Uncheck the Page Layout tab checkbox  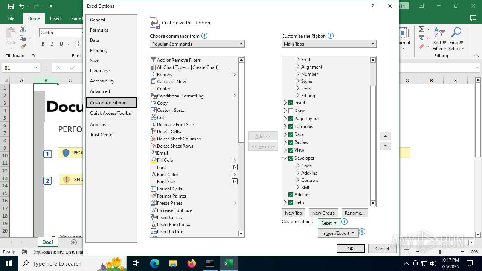pyautogui.click(x=291, y=119)
